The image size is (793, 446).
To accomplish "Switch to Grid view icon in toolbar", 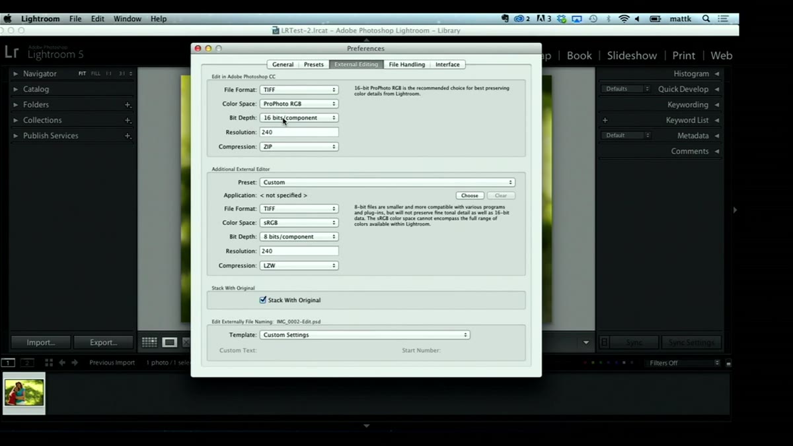I will click(149, 342).
